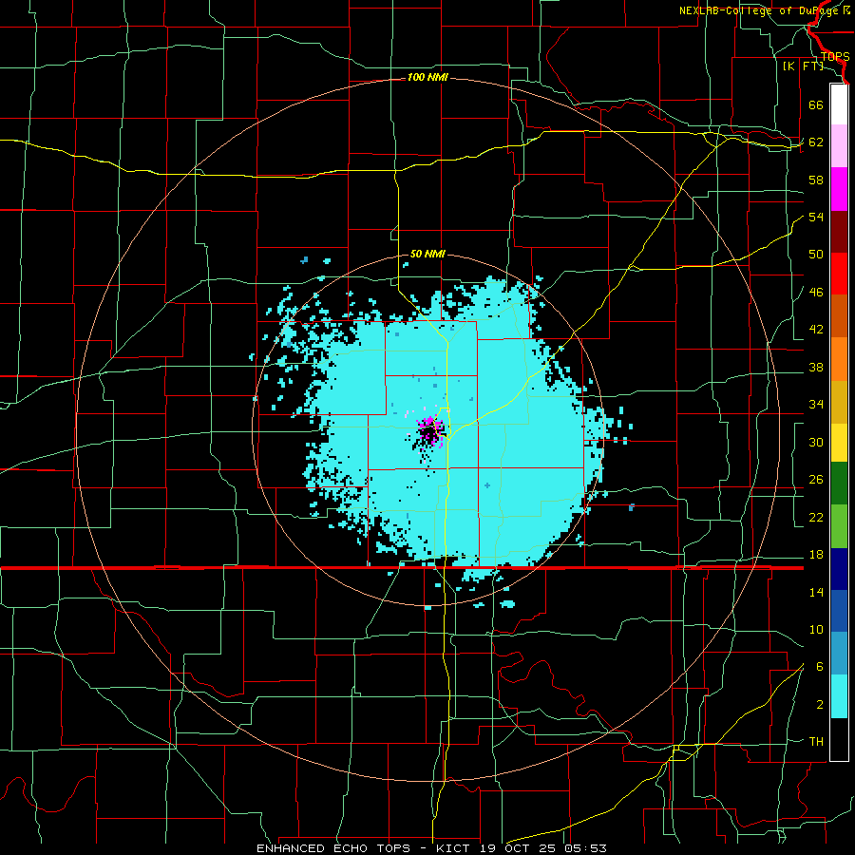
Task: Click the 66 value on the scale
Action: (816, 104)
